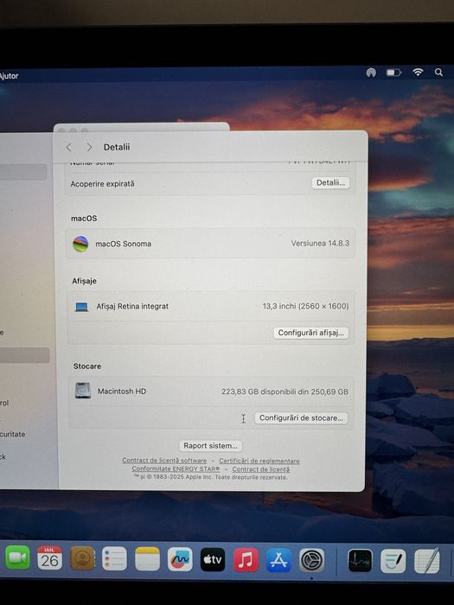Launch the Music app
The width and height of the screenshot is (454, 605).
[246, 560]
